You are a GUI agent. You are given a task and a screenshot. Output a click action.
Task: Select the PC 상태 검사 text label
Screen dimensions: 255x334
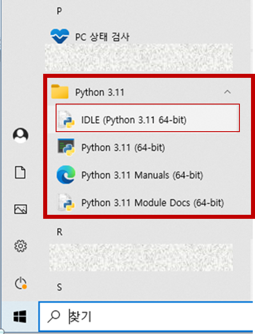click(102, 37)
